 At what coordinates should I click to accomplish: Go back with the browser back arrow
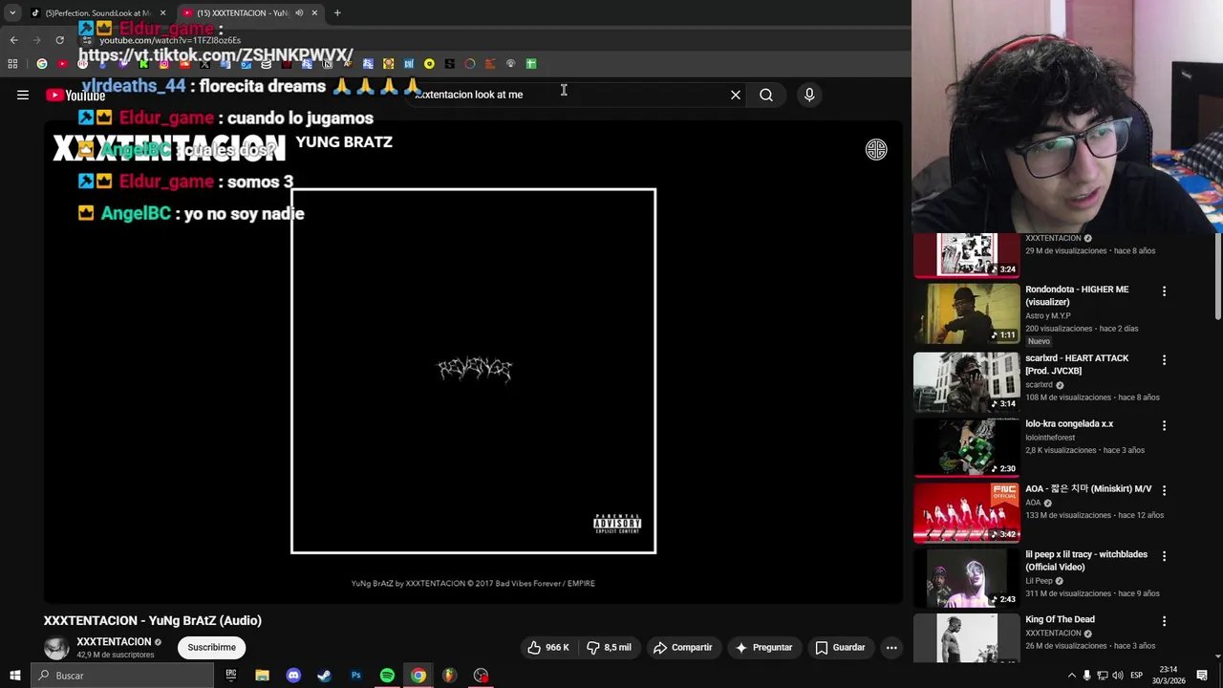point(13,40)
